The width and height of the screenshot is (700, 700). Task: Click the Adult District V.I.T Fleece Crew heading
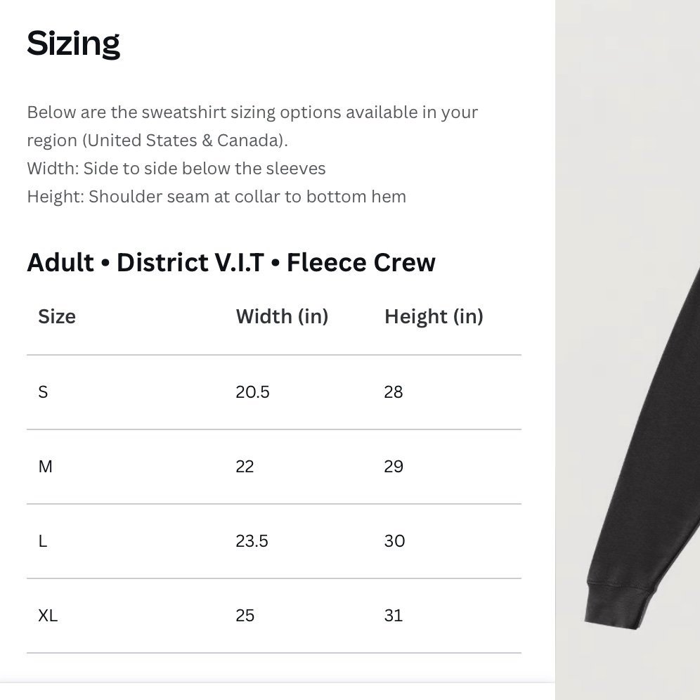click(231, 262)
